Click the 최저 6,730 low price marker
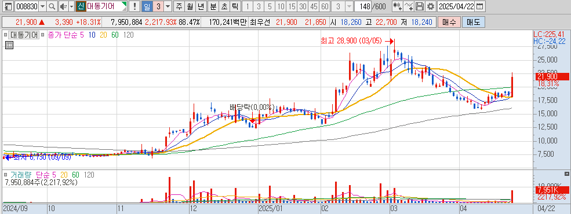Viewport: 571px width, 214px height. click(42, 157)
